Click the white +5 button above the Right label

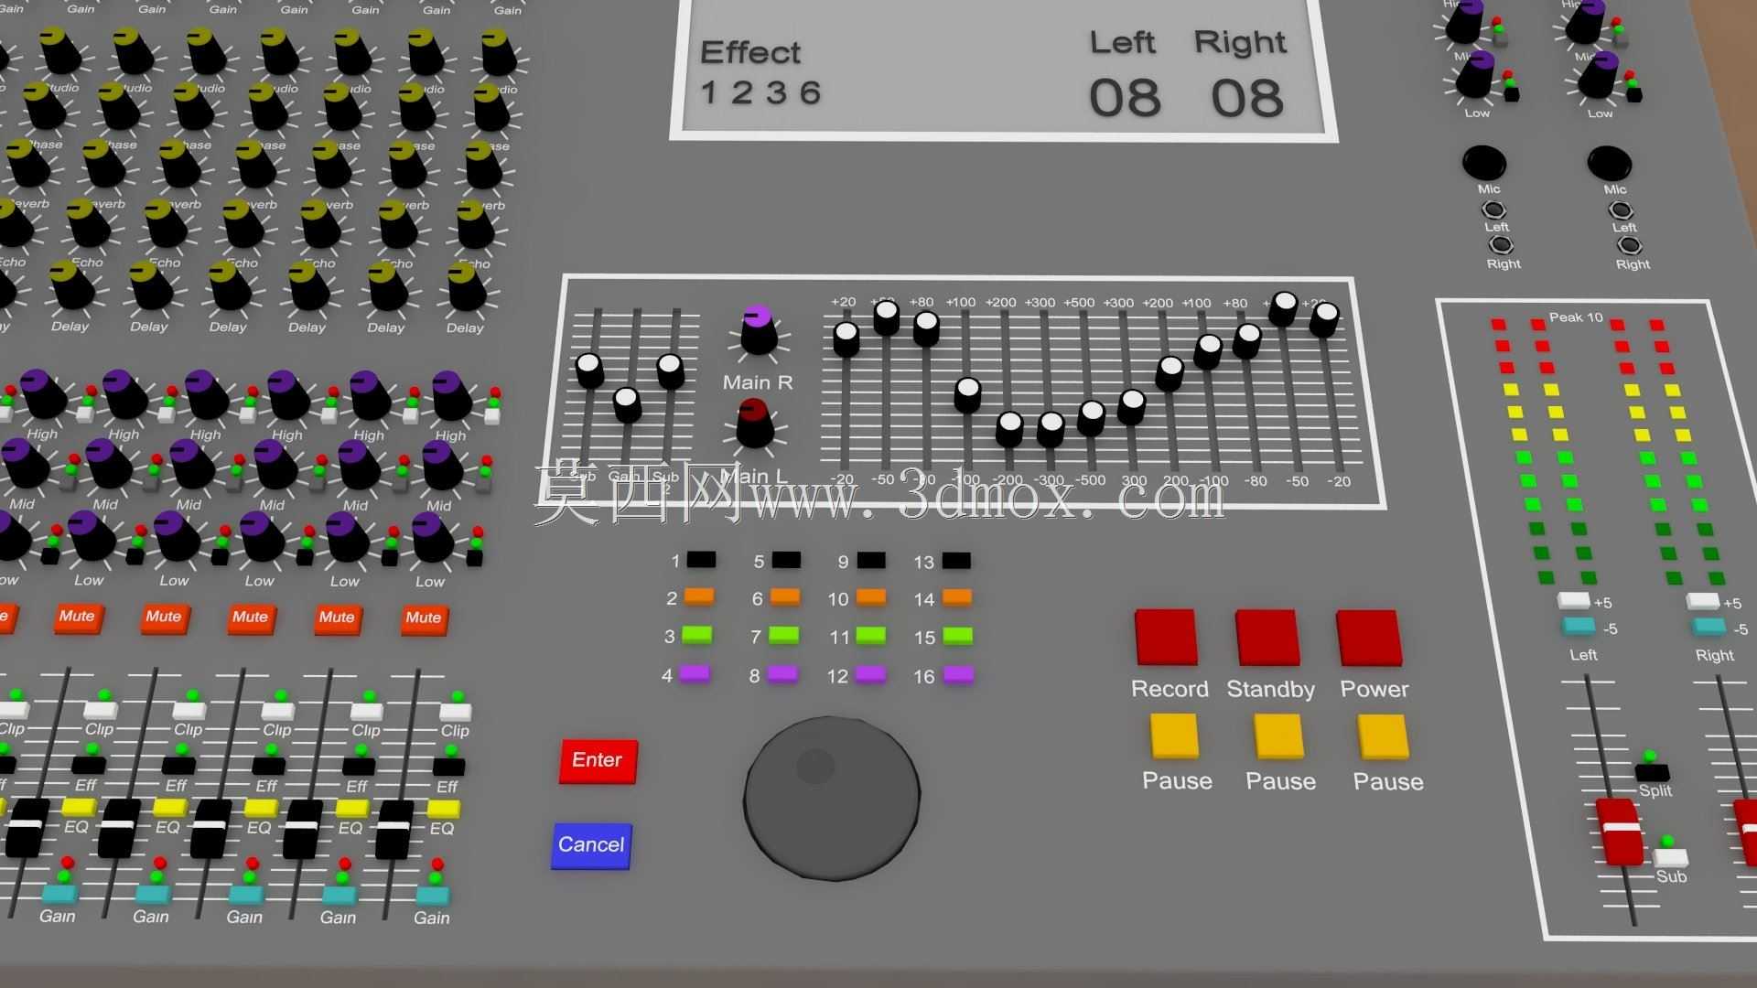[x=1703, y=602]
